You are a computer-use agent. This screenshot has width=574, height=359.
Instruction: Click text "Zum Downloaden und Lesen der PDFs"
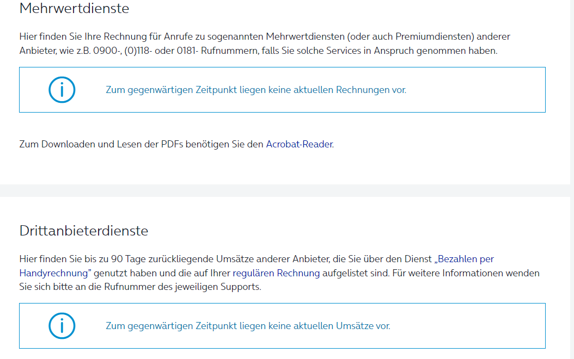click(101, 144)
